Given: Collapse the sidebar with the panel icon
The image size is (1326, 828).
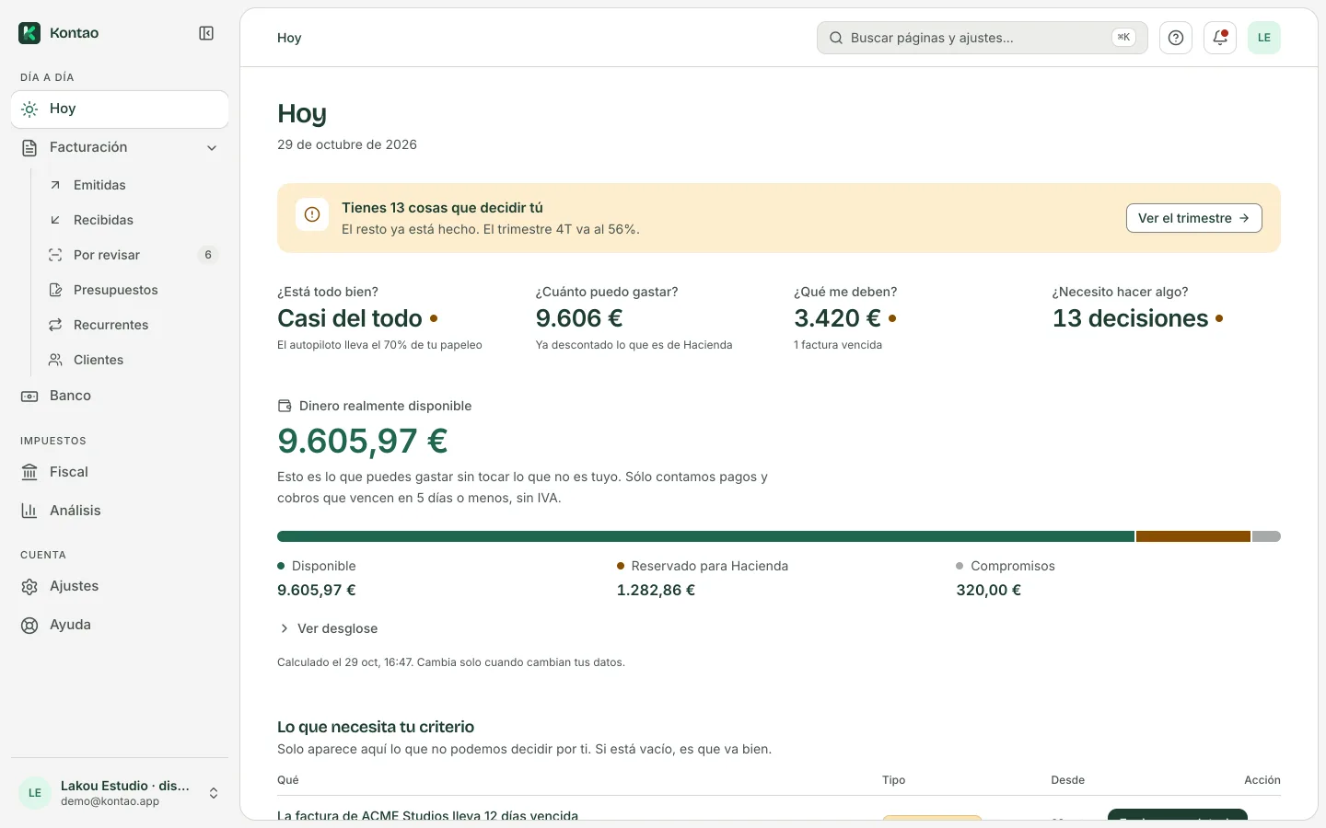Looking at the screenshot, I should [x=206, y=33].
